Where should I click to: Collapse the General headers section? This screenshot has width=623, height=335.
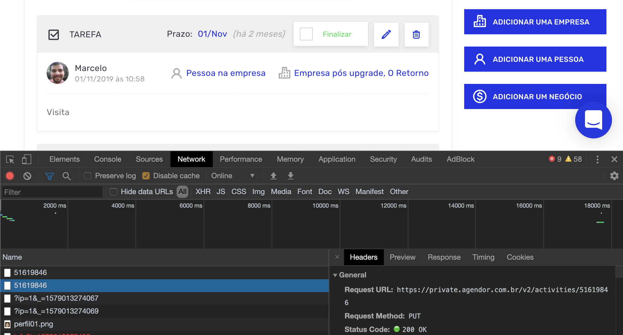pyautogui.click(x=335, y=275)
